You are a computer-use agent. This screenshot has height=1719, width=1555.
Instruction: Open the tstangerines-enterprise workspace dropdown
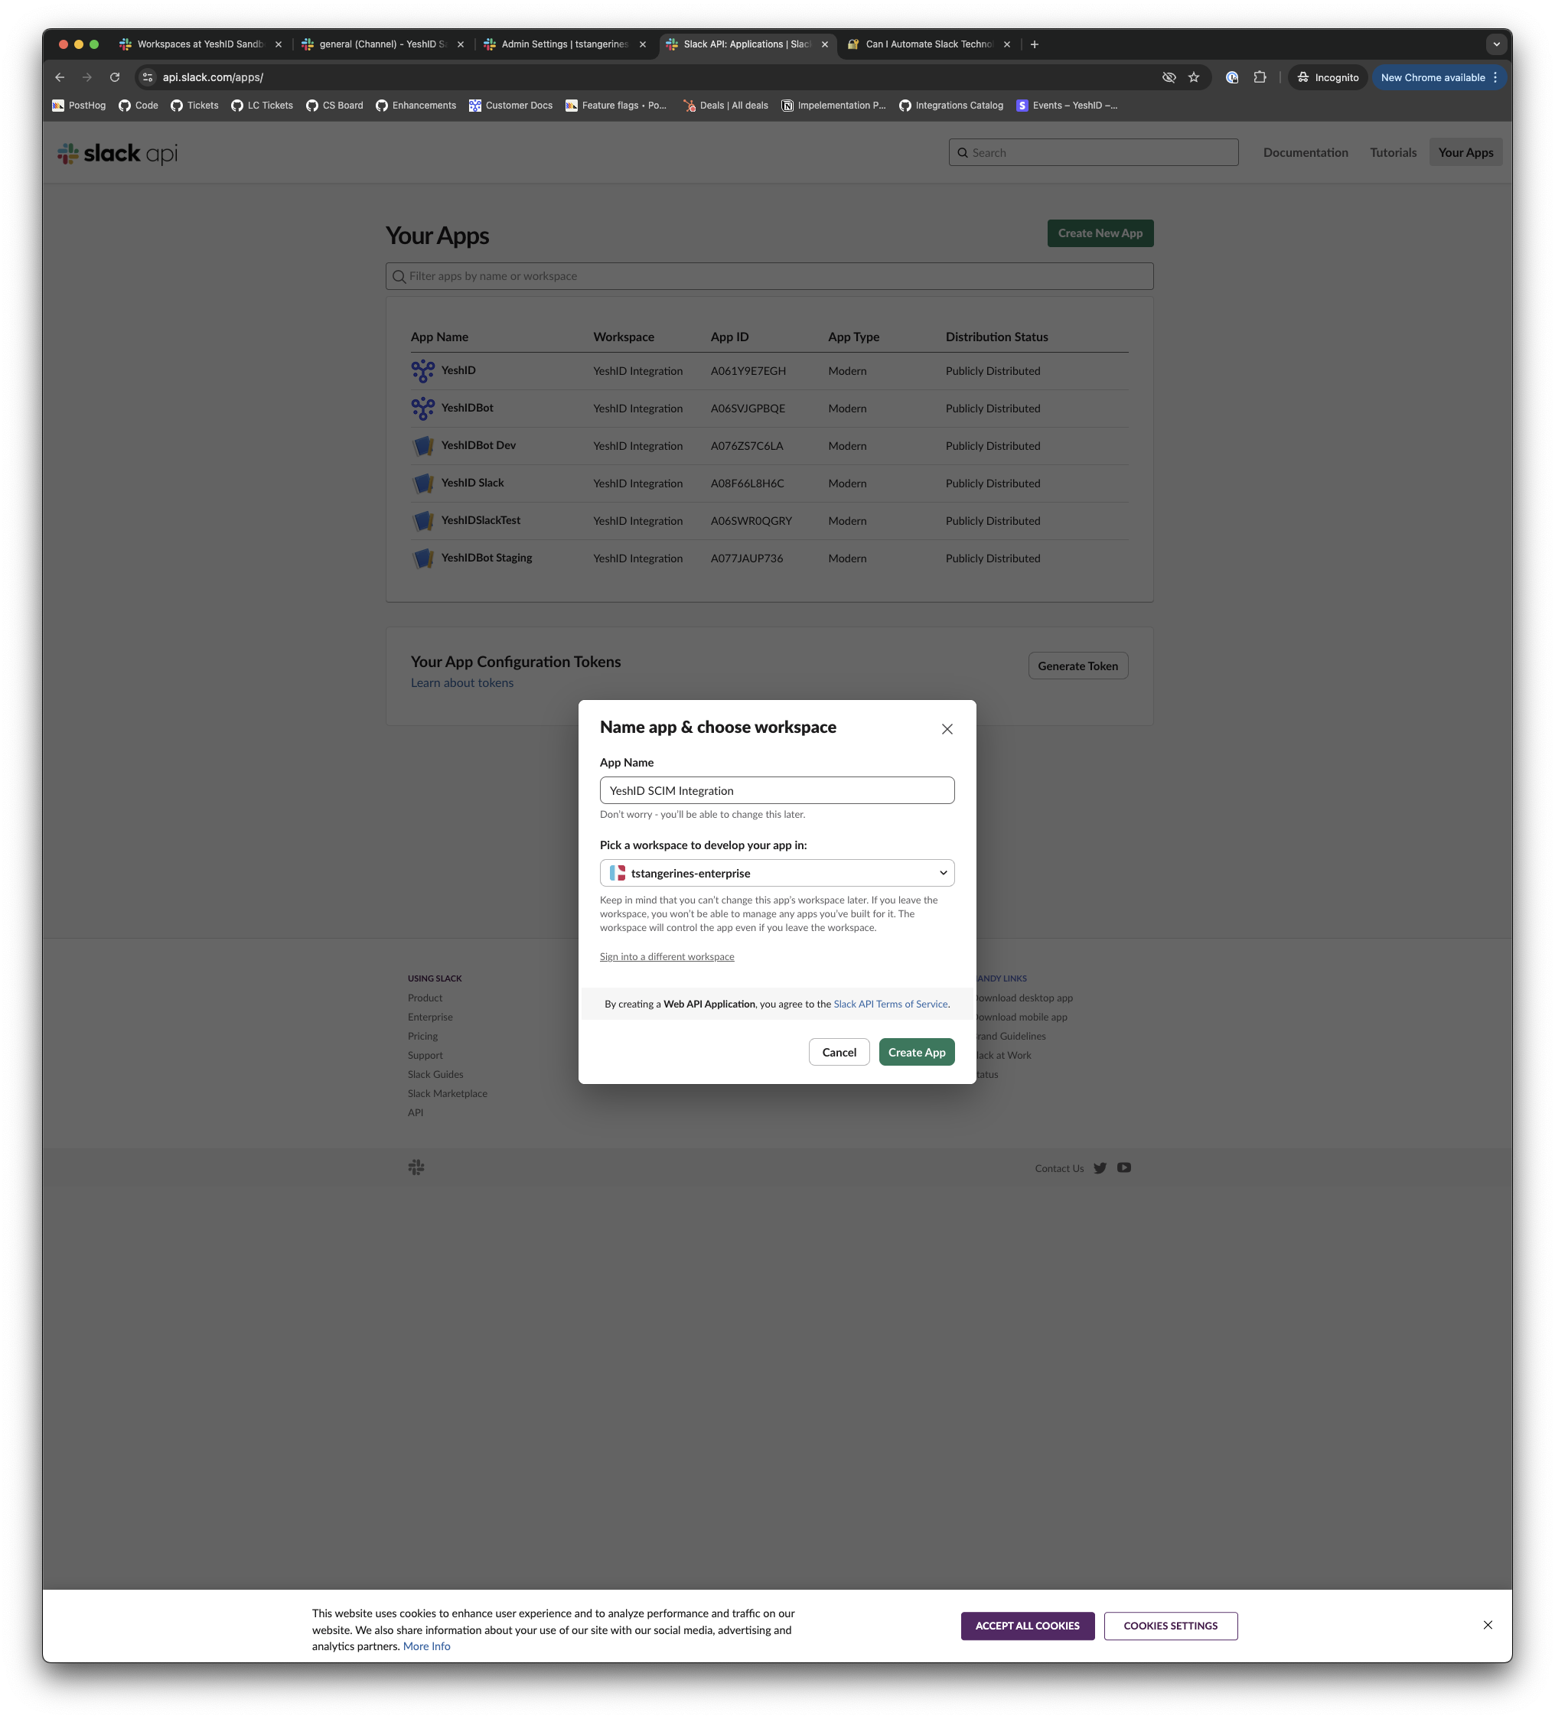point(776,873)
